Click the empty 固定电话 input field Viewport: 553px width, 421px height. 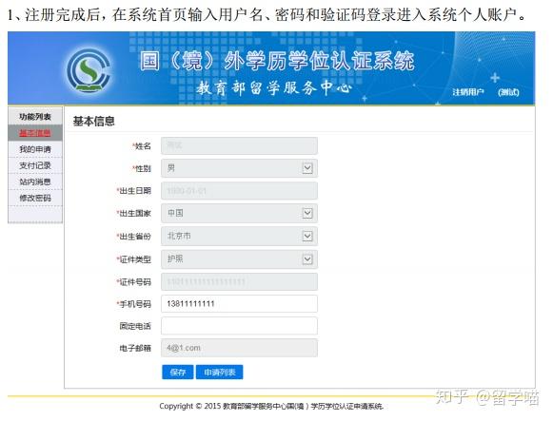[239, 326]
